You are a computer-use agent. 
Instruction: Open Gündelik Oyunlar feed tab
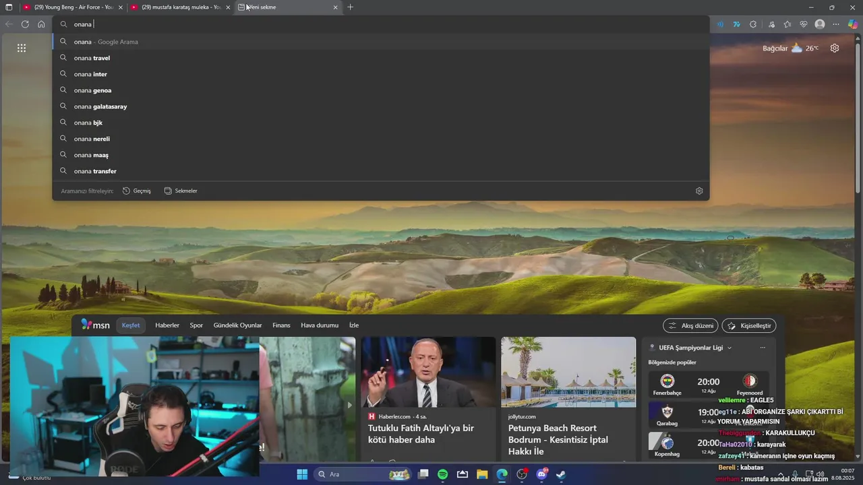pyautogui.click(x=237, y=325)
